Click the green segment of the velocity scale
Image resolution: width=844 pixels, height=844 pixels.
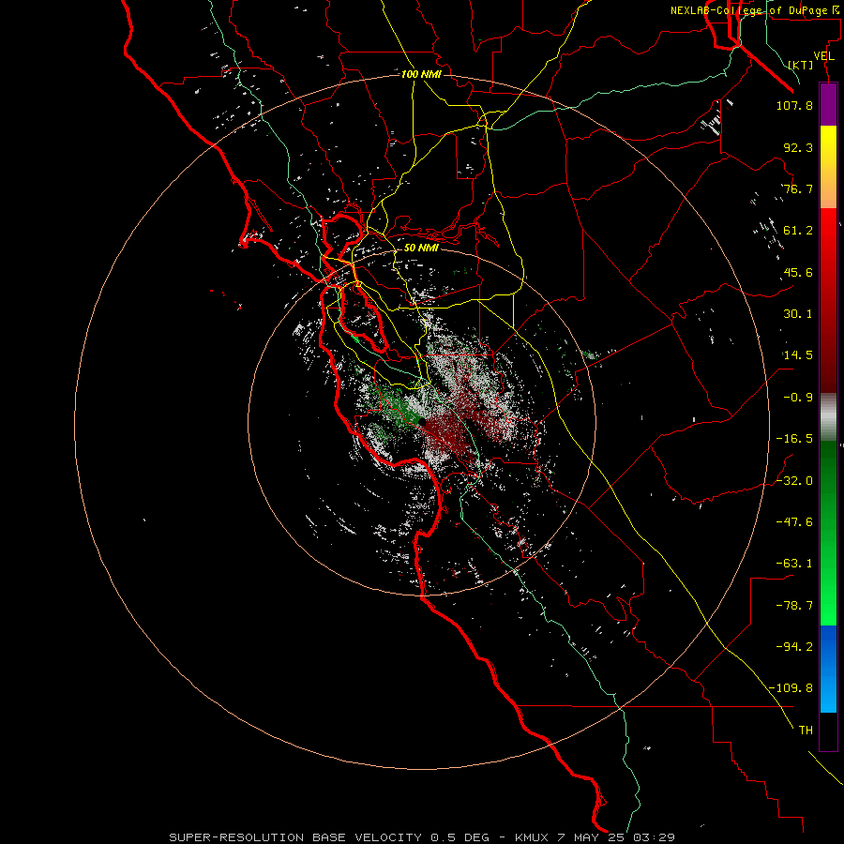pos(828,533)
